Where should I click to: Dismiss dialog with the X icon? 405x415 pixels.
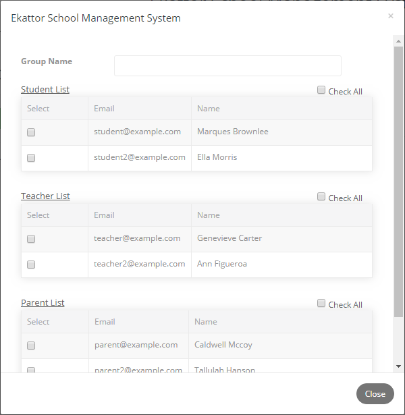click(x=391, y=16)
